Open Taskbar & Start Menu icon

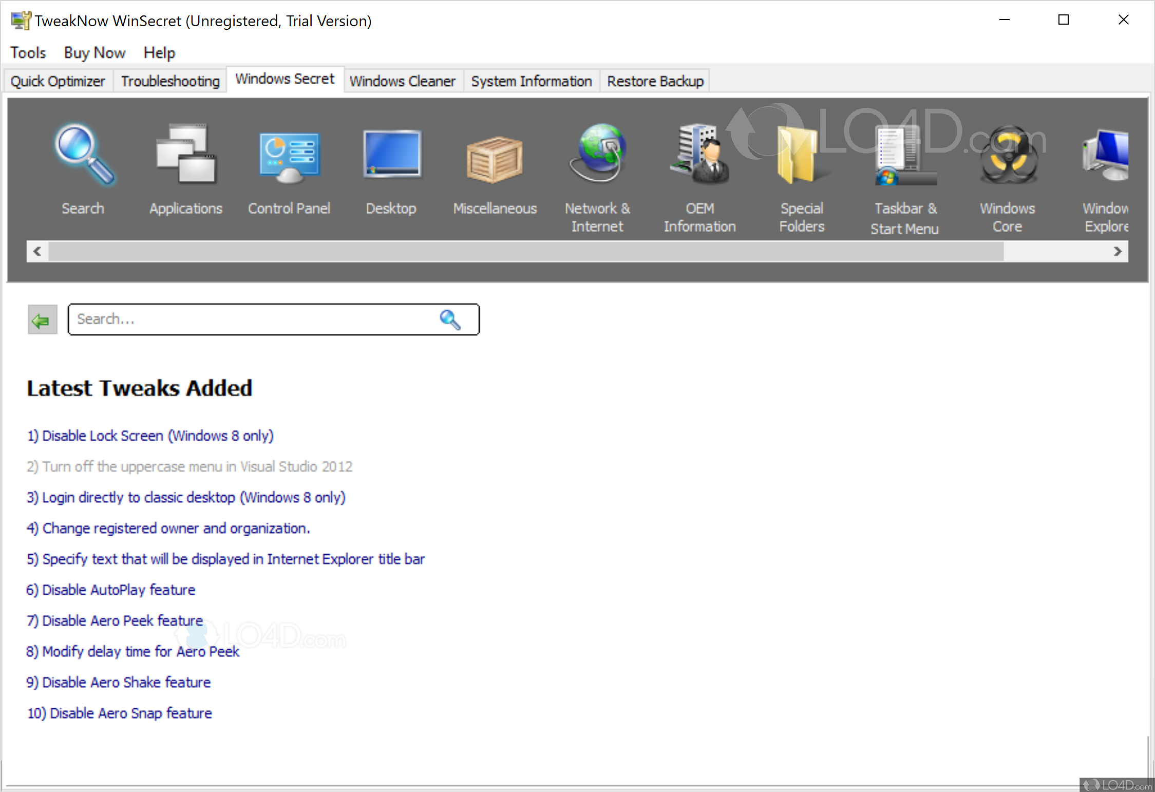905,155
